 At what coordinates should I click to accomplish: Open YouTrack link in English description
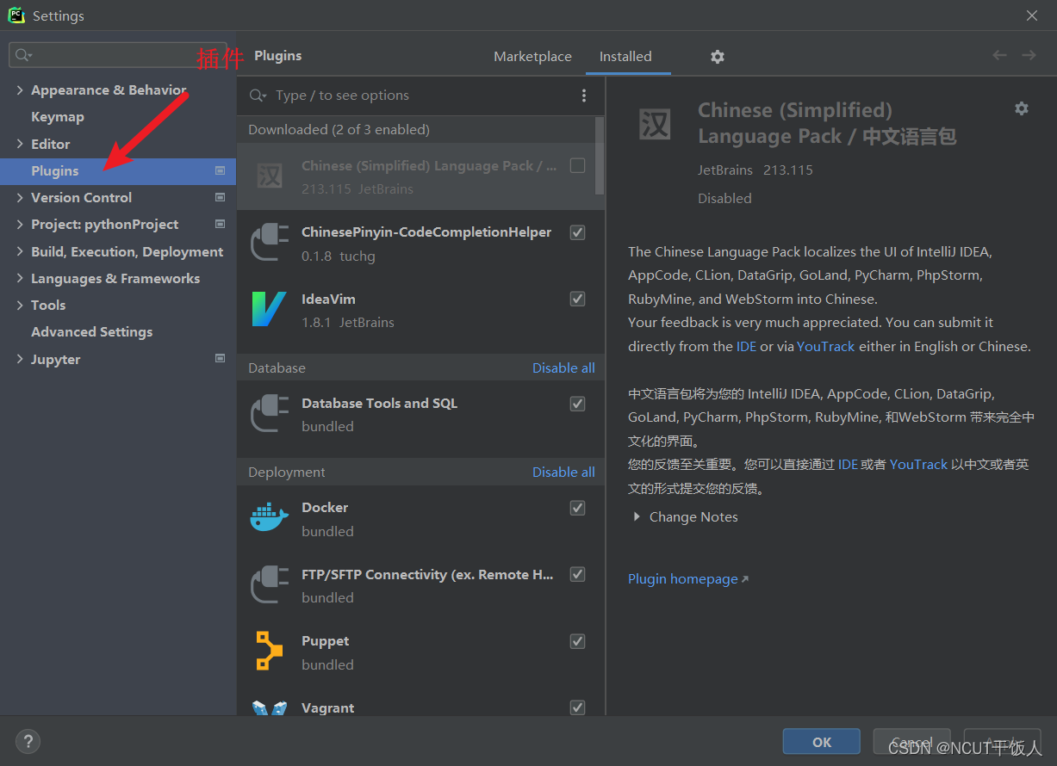pyautogui.click(x=826, y=346)
